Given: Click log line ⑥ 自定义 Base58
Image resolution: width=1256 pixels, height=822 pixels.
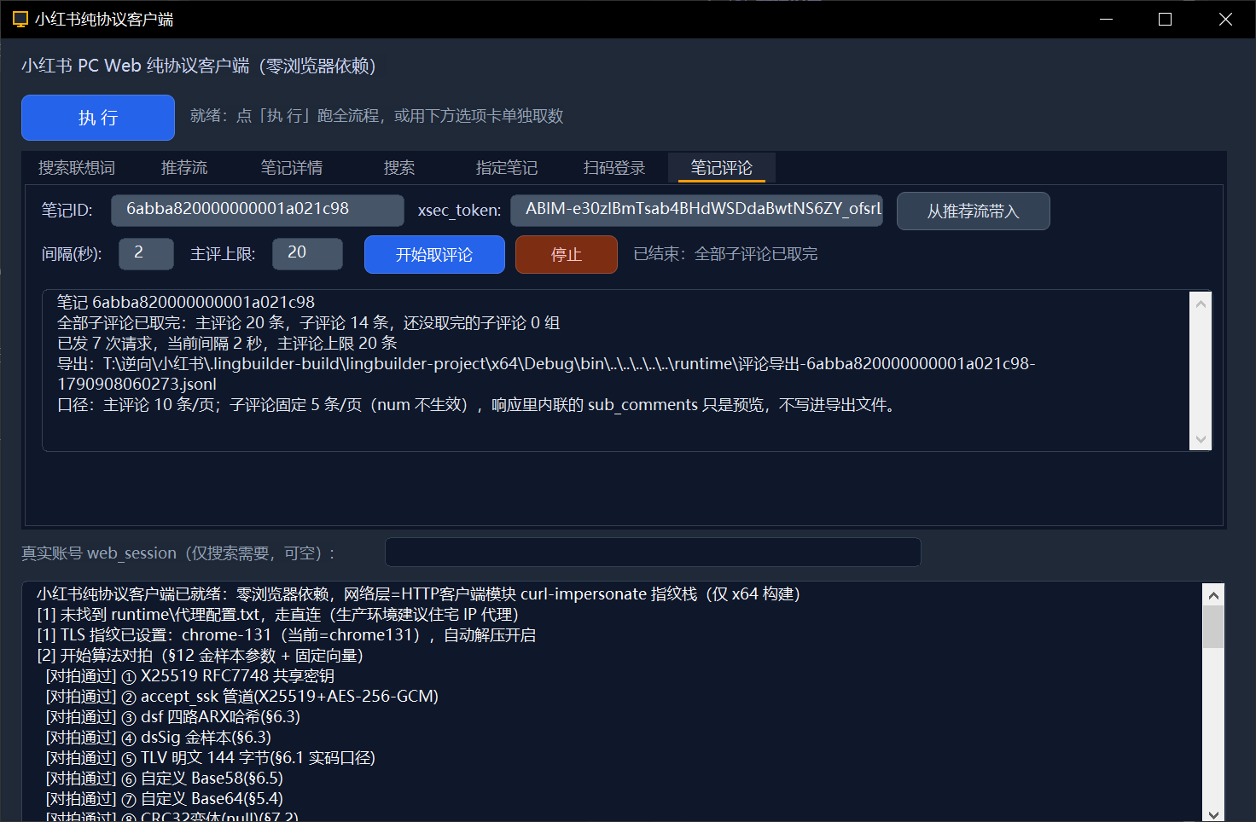Looking at the screenshot, I should point(164,778).
